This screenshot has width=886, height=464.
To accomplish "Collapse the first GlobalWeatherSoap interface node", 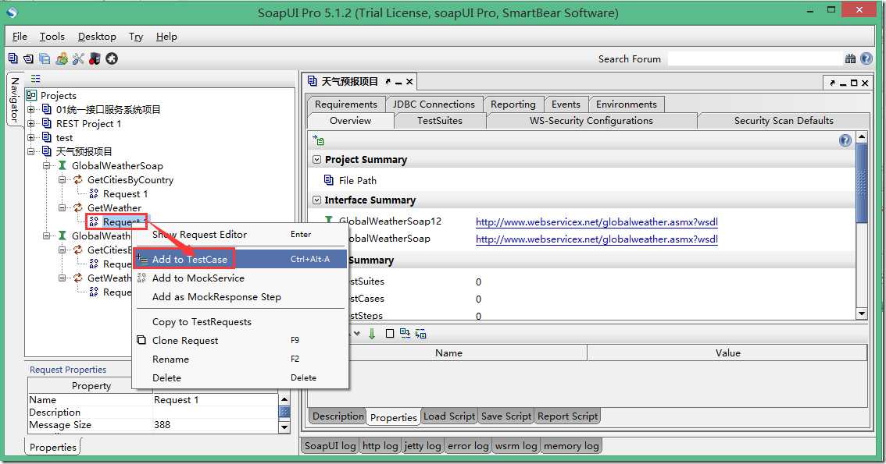I will coord(47,165).
